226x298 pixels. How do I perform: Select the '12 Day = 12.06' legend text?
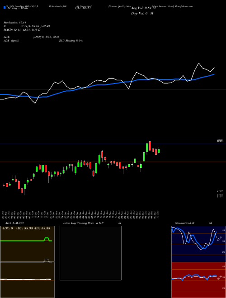coord(17,8)
